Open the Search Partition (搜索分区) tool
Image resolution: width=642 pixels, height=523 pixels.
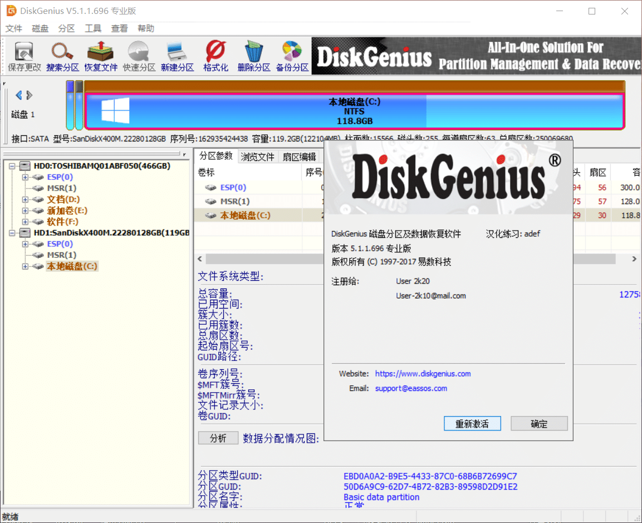tap(62, 56)
